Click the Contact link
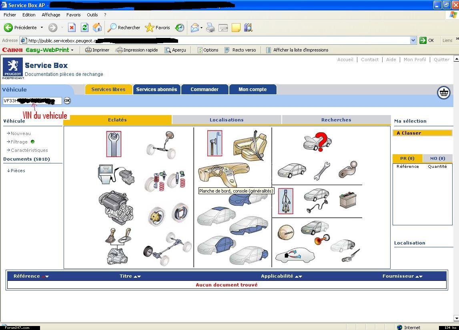 [x=370, y=60]
